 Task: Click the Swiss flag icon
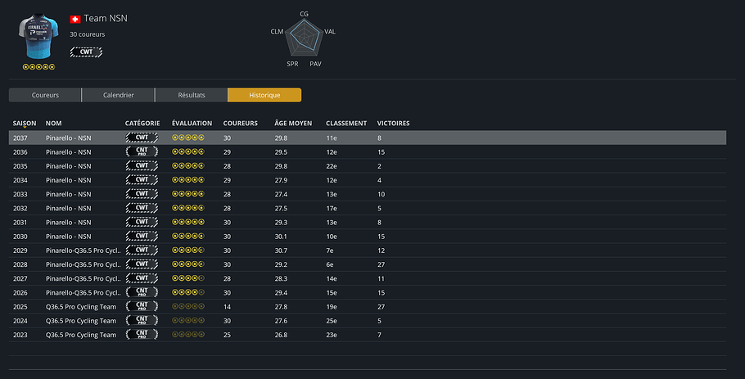click(75, 19)
